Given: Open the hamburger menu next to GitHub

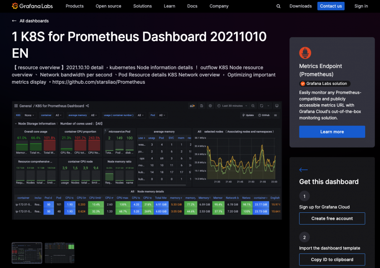Looking at the screenshot, I should (x=276, y=115).
